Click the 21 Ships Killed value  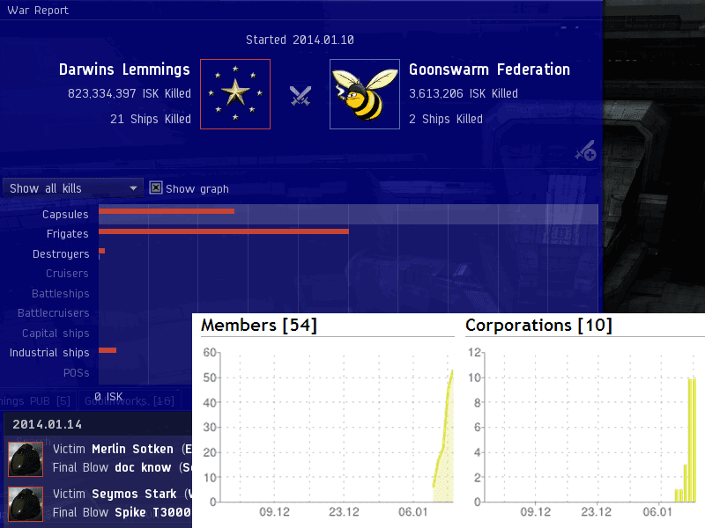[151, 119]
